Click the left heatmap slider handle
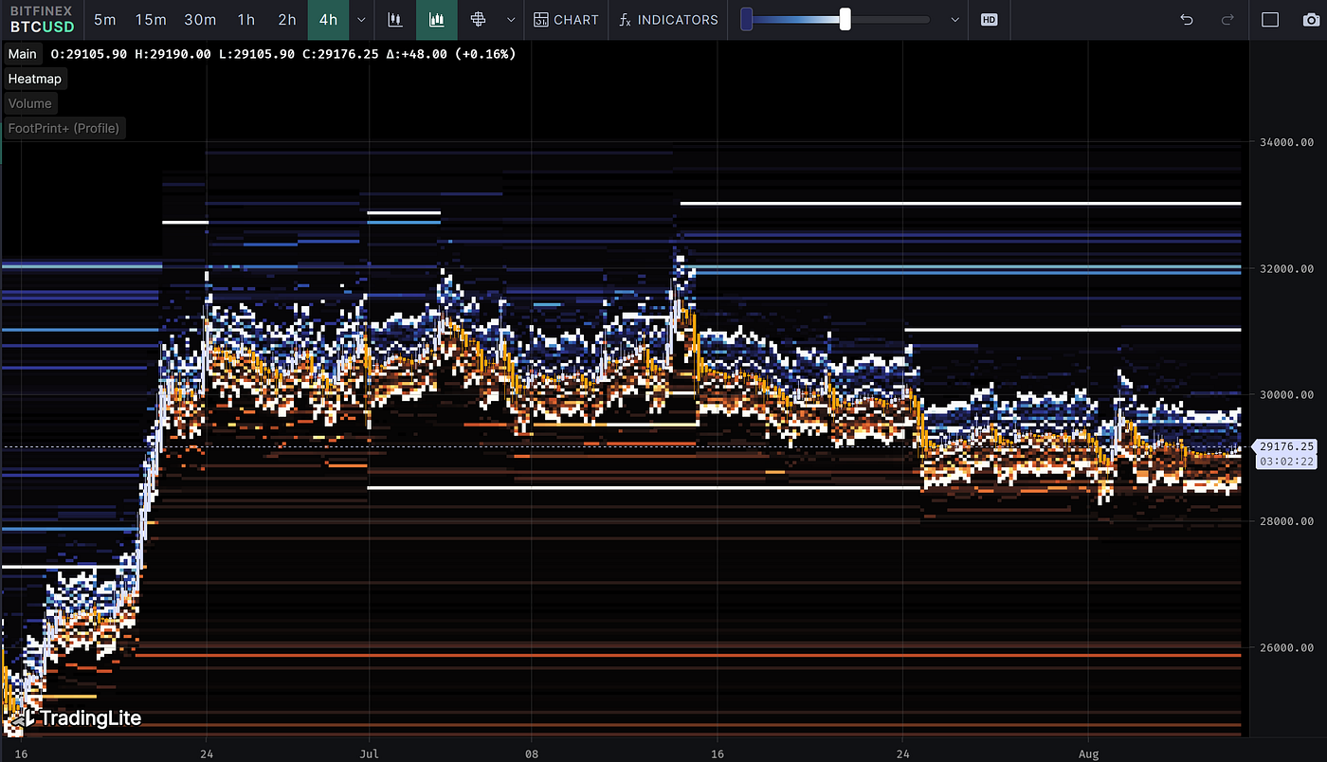This screenshot has height=762, width=1327. click(x=747, y=19)
